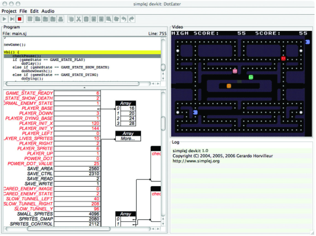Click the Find magnifier icon in toolbar

pos(109,19)
